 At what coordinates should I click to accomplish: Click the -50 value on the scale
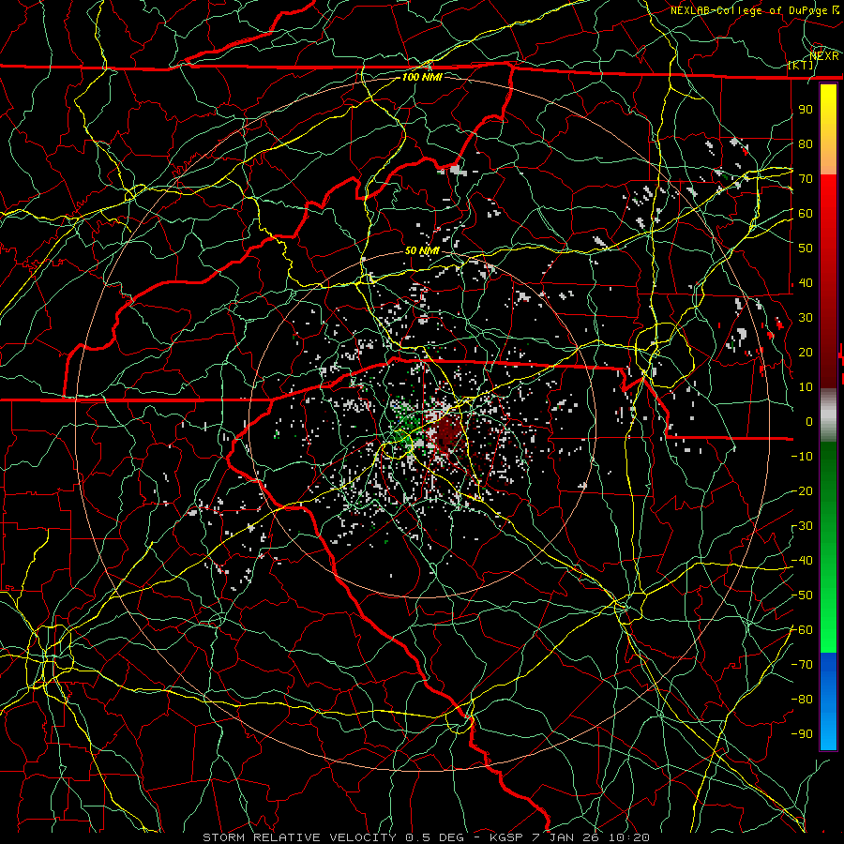pos(802,595)
